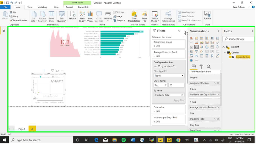Image resolution: width=256 pixels, height=144 pixels.
Task: Uncheck the Incidents Total field checkbox
Action: pyautogui.click(x=230, y=57)
